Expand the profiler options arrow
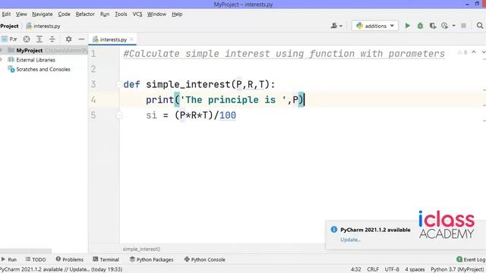 tap(454, 26)
